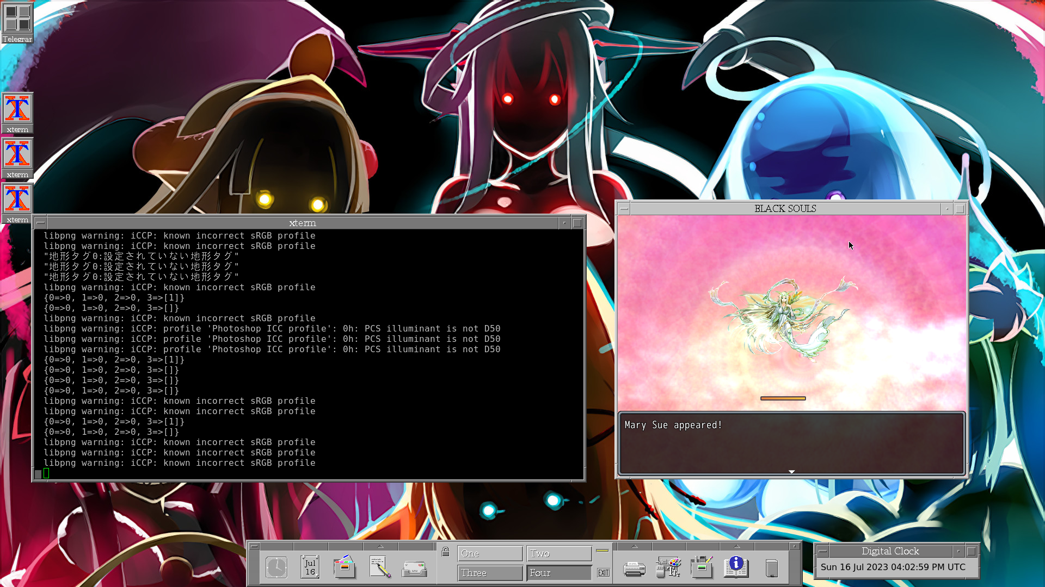Viewport: 1045px width, 587px height.
Task: Expand subpanel arrow above Text Editor icon
Action: point(380,546)
